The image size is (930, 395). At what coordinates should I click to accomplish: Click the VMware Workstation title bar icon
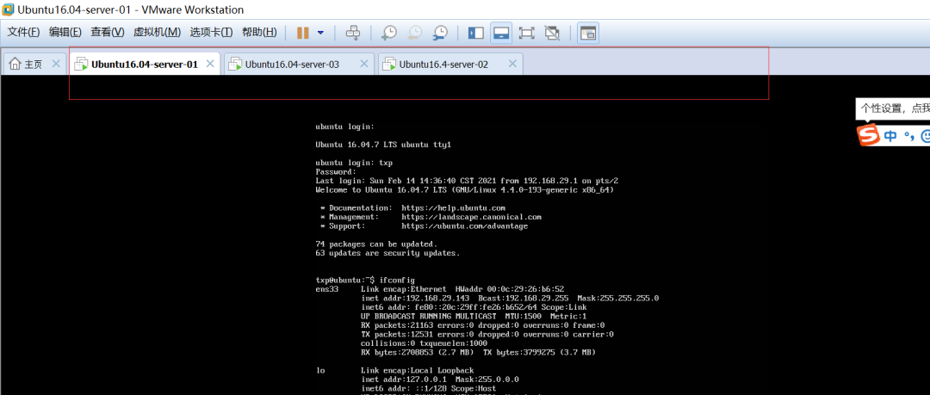[x=9, y=9]
